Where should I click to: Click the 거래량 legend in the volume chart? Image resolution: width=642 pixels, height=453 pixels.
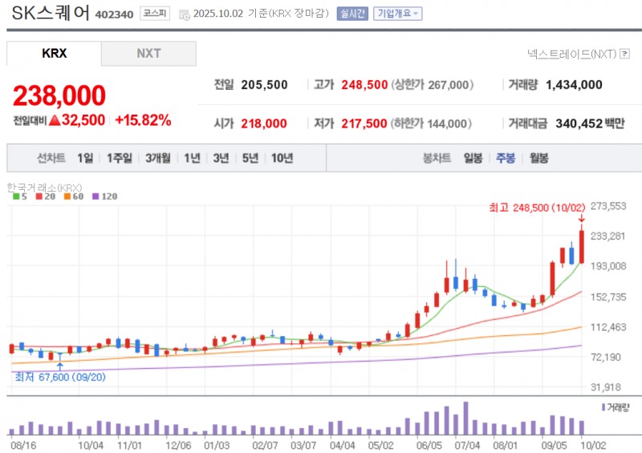click(x=616, y=407)
